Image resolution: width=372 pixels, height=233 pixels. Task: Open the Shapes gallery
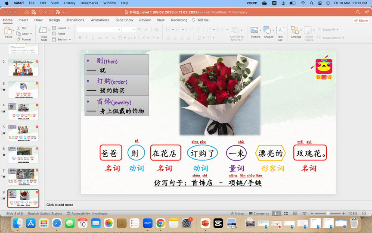click(268, 31)
